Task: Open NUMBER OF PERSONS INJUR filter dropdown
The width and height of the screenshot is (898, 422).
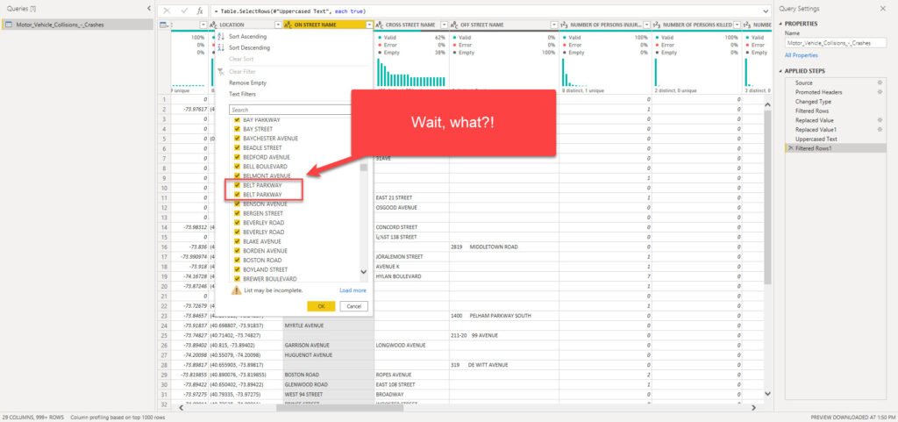Action: tap(646, 25)
